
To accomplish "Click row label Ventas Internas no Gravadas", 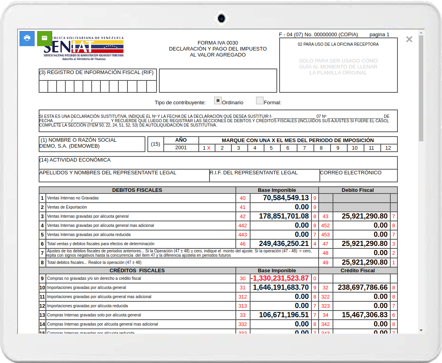I will 73,198.
